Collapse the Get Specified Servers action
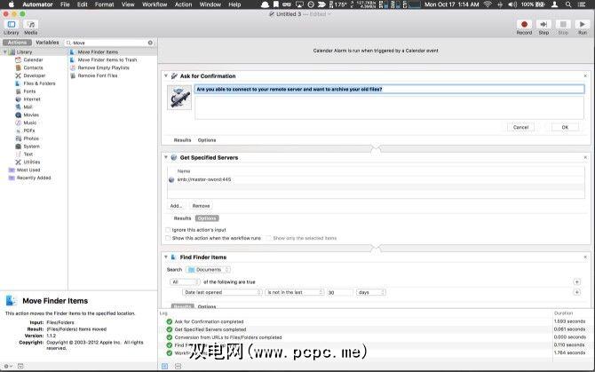 click(x=166, y=157)
